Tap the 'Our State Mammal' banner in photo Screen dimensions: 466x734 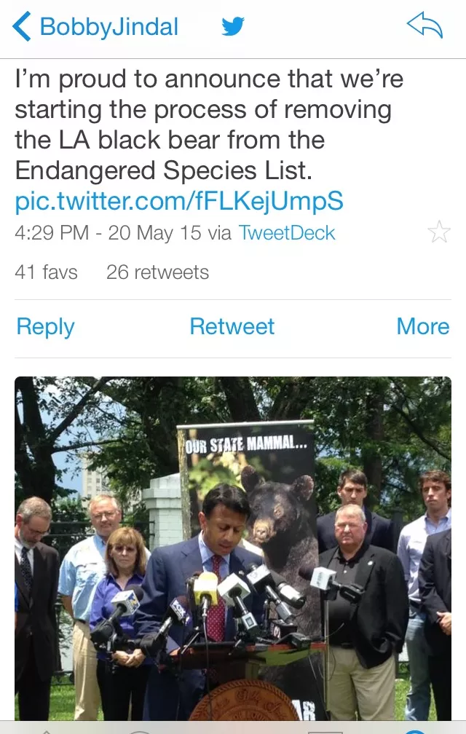pyautogui.click(x=245, y=443)
